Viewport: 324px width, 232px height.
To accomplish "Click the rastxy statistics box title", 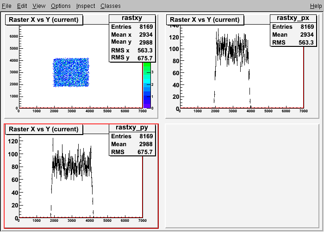I will (x=132, y=18).
